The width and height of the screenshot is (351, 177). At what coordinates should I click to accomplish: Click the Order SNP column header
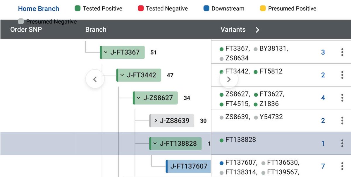click(26, 30)
